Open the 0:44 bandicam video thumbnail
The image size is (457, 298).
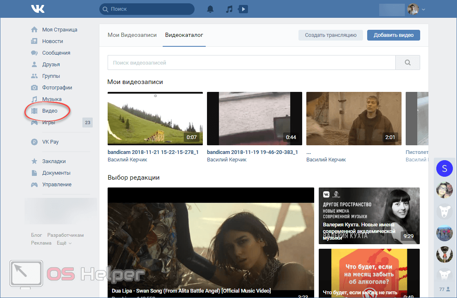coord(254,118)
